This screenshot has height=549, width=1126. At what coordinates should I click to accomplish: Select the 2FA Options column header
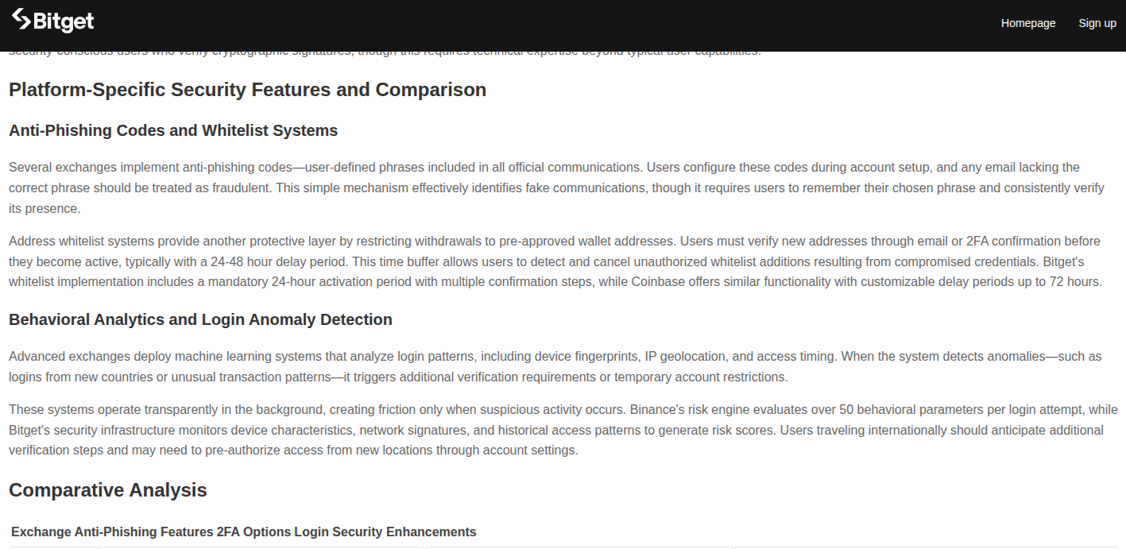253,532
